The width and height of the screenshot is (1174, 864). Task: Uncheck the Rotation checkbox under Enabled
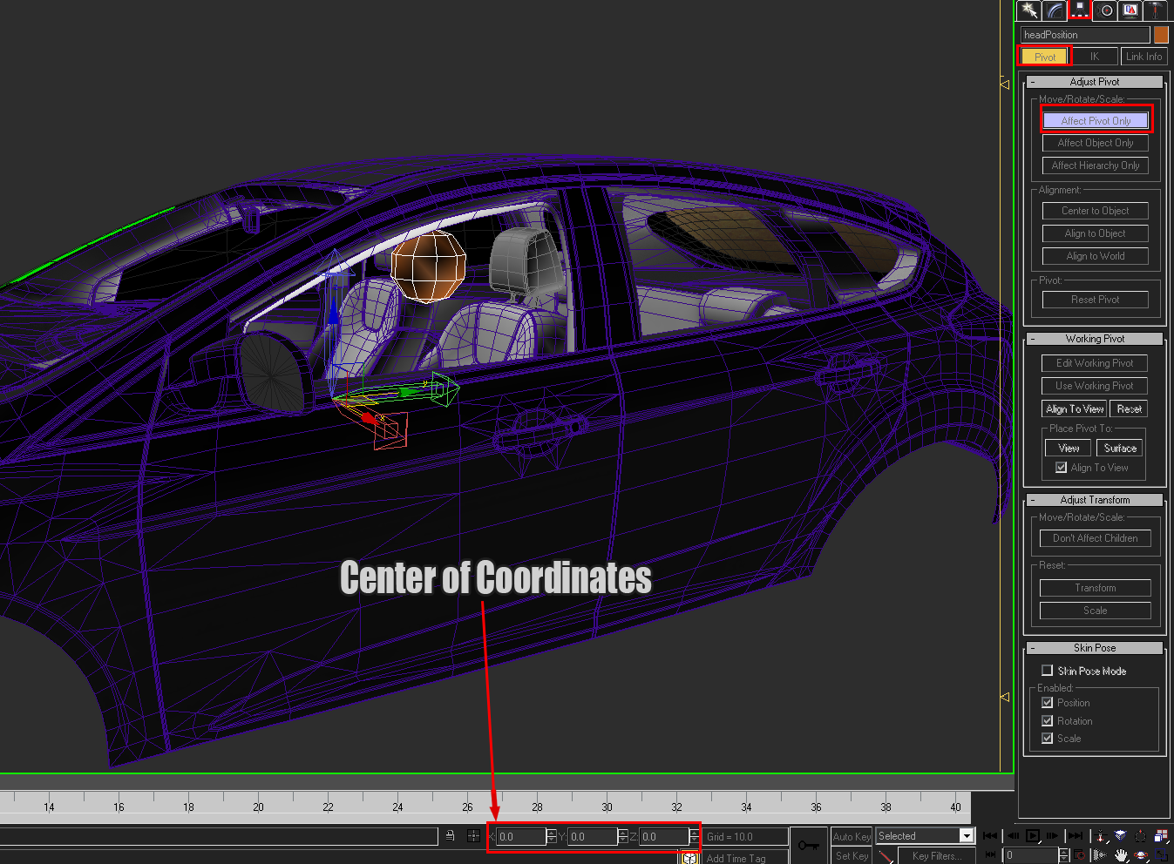pos(1047,721)
